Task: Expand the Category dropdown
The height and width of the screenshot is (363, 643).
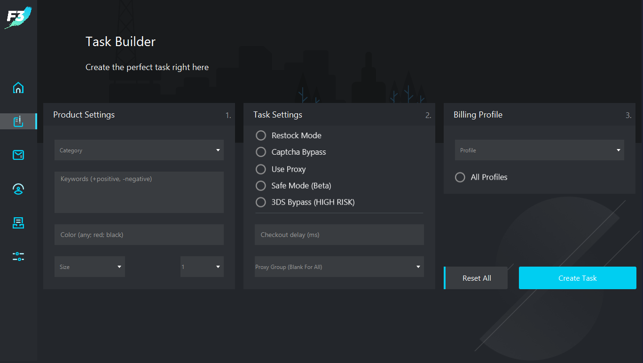Action: pyautogui.click(x=139, y=150)
